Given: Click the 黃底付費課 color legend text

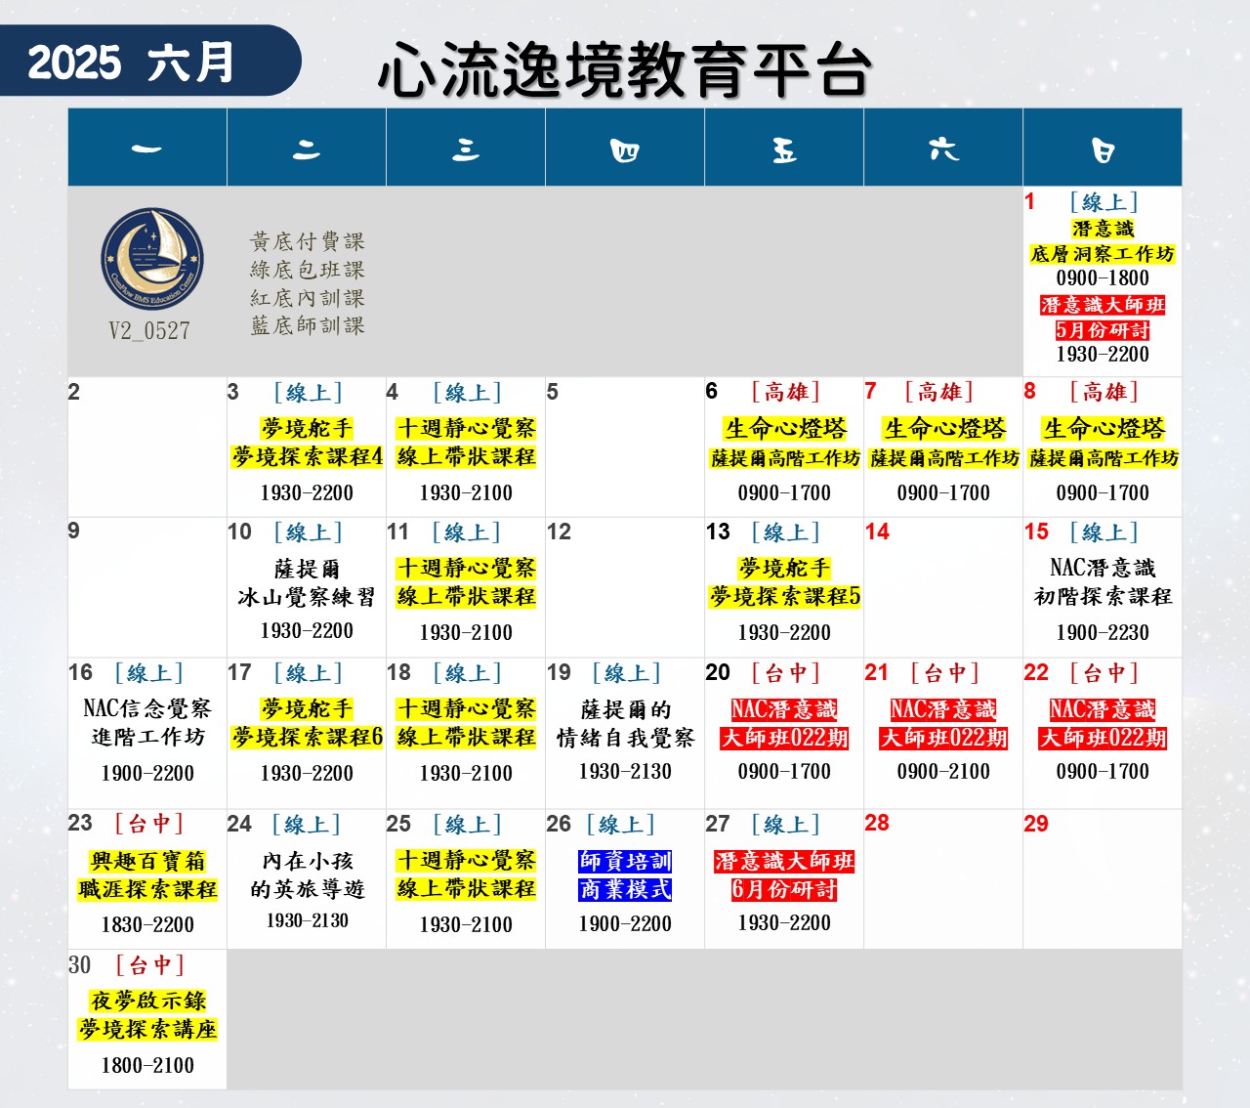Looking at the screenshot, I should (x=307, y=241).
